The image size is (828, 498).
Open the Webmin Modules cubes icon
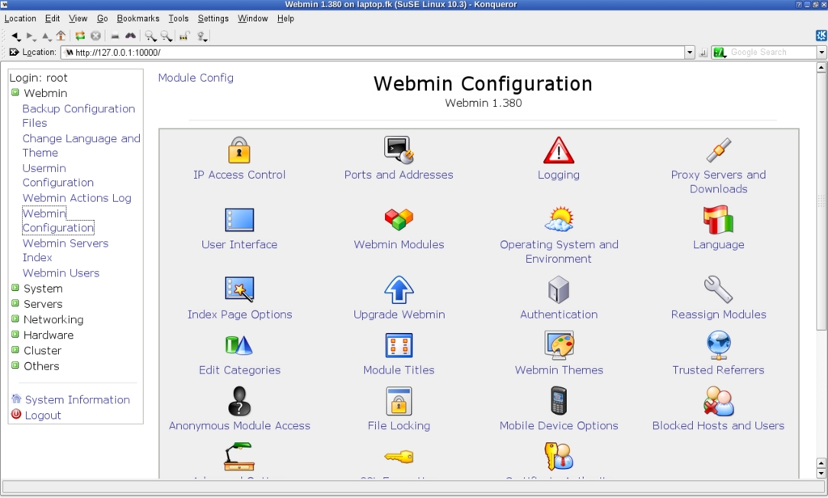point(399,219)
